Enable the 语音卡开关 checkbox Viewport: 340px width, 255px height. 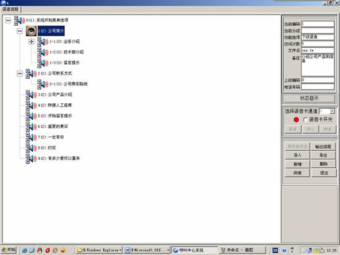tap(306, 120)
